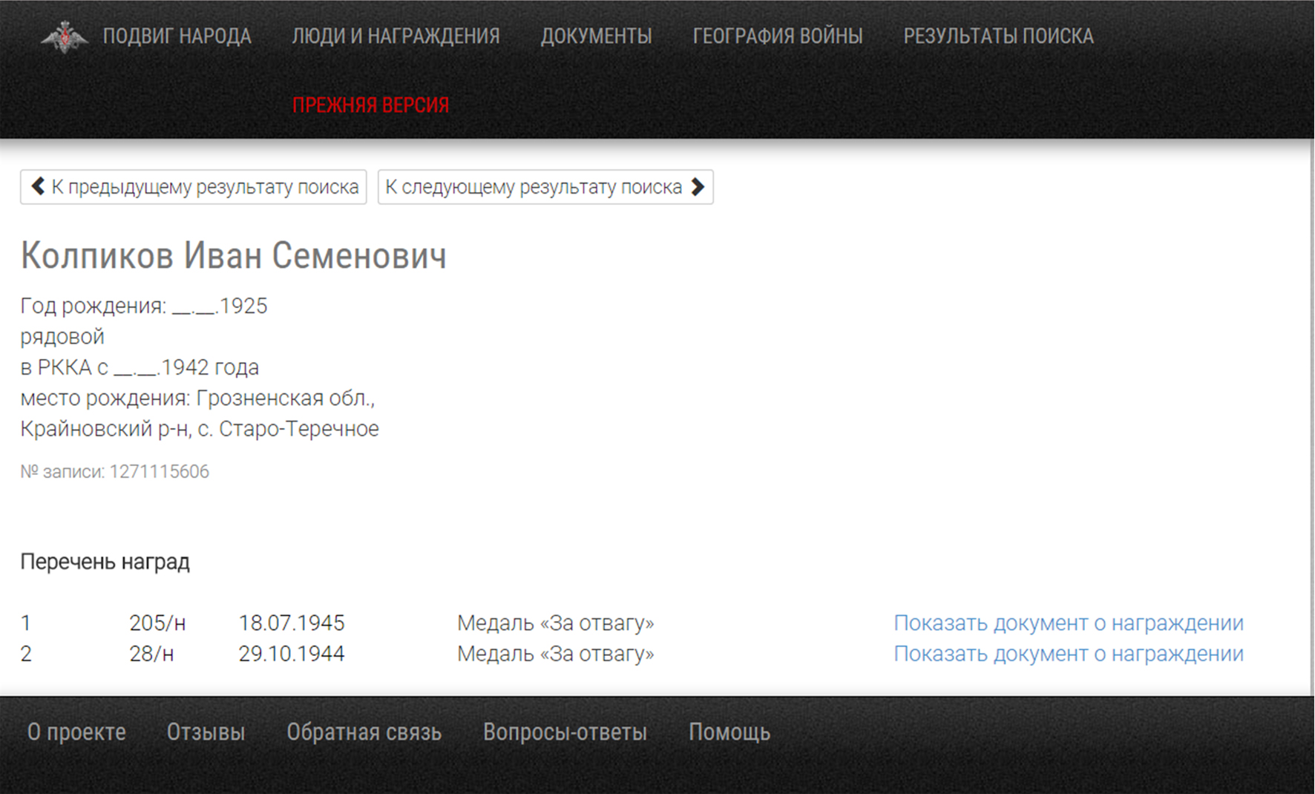Open the Помощь footer link
The height and width of the screenshot is (794, 1315).
tap(729, 732)
